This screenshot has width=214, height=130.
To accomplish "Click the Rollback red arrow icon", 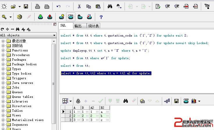I will [x=49, y=17].
